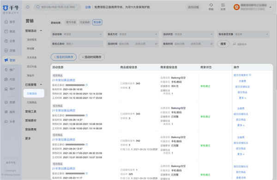Collapse the 营销活动 section in side menu

point(41,30)
